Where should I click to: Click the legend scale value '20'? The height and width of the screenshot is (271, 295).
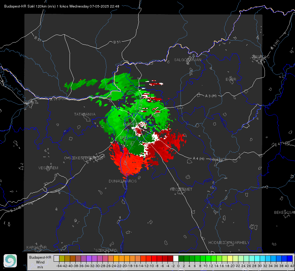233,266
